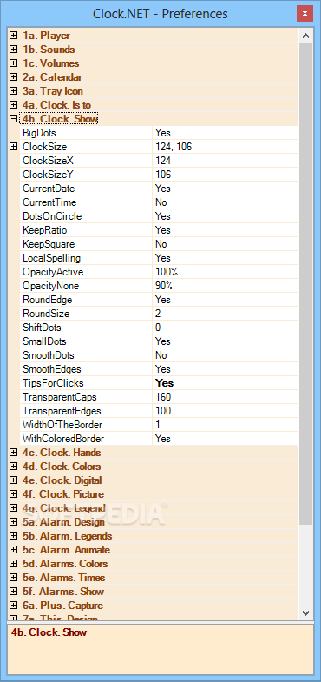Expand the 4f. Clock. Picture category

(14, 494)
